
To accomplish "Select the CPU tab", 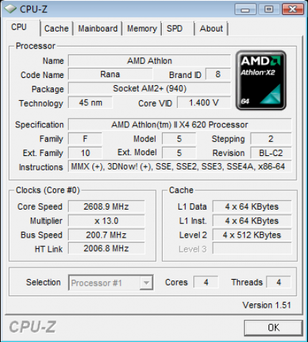I will pyautogui.click(x=22, y=27).
